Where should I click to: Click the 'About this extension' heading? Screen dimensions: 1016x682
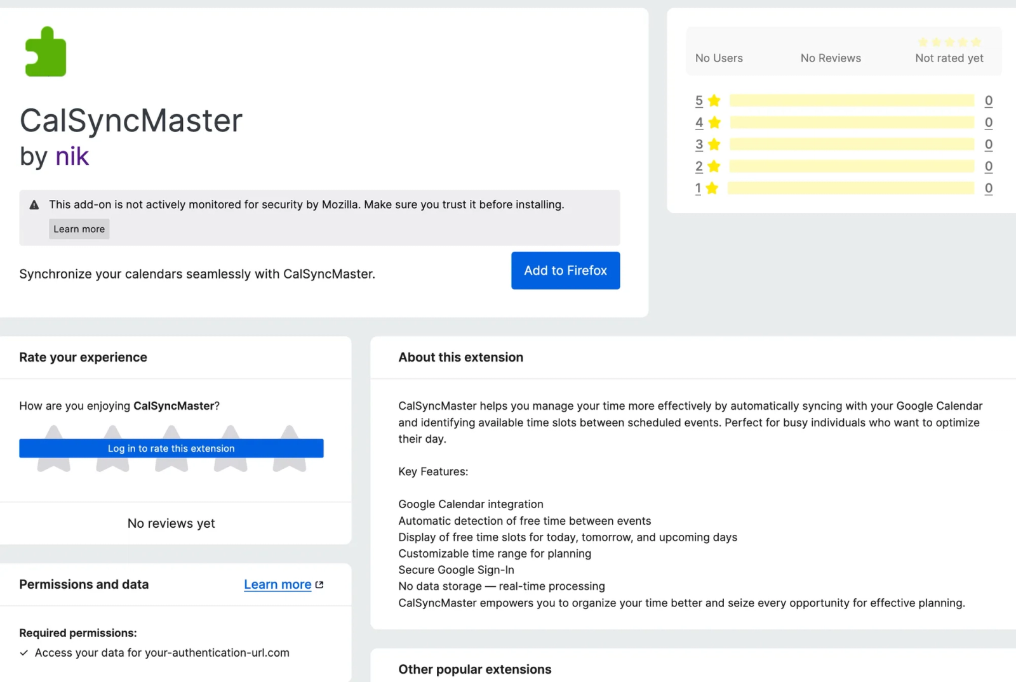pyautogui.click(x=461, y=357)
